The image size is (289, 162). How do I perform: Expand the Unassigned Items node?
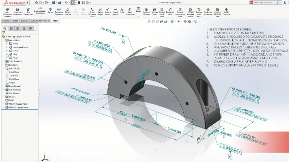[7, 47]
